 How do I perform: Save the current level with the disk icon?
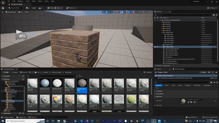(3, 8)
